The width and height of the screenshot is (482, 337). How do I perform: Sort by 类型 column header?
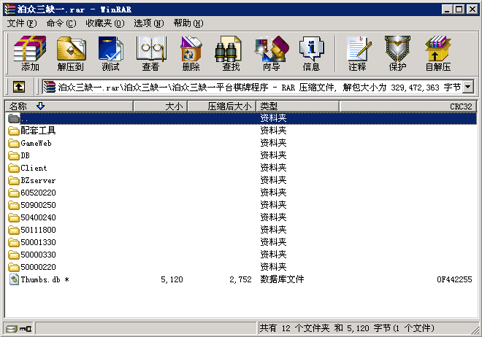pos(297,106)
